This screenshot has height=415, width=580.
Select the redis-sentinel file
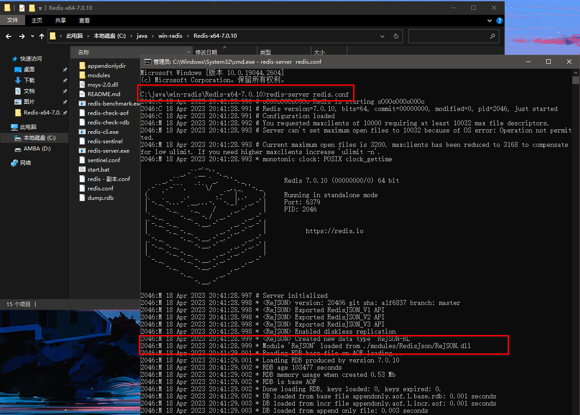105,141
